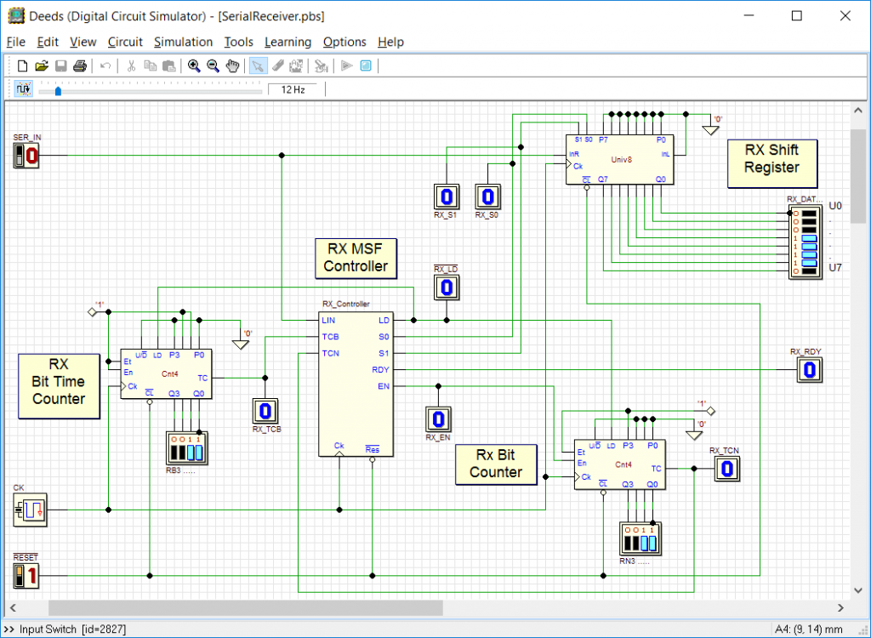Screen dimensions: 871x638
Task: Select the pointer selection tool
Action: (258, 66)
